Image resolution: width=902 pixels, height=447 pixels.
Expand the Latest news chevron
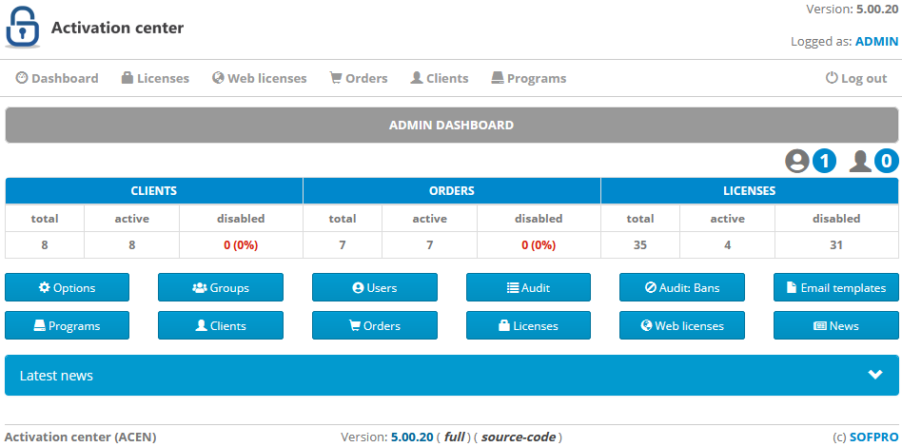[875, 375]
